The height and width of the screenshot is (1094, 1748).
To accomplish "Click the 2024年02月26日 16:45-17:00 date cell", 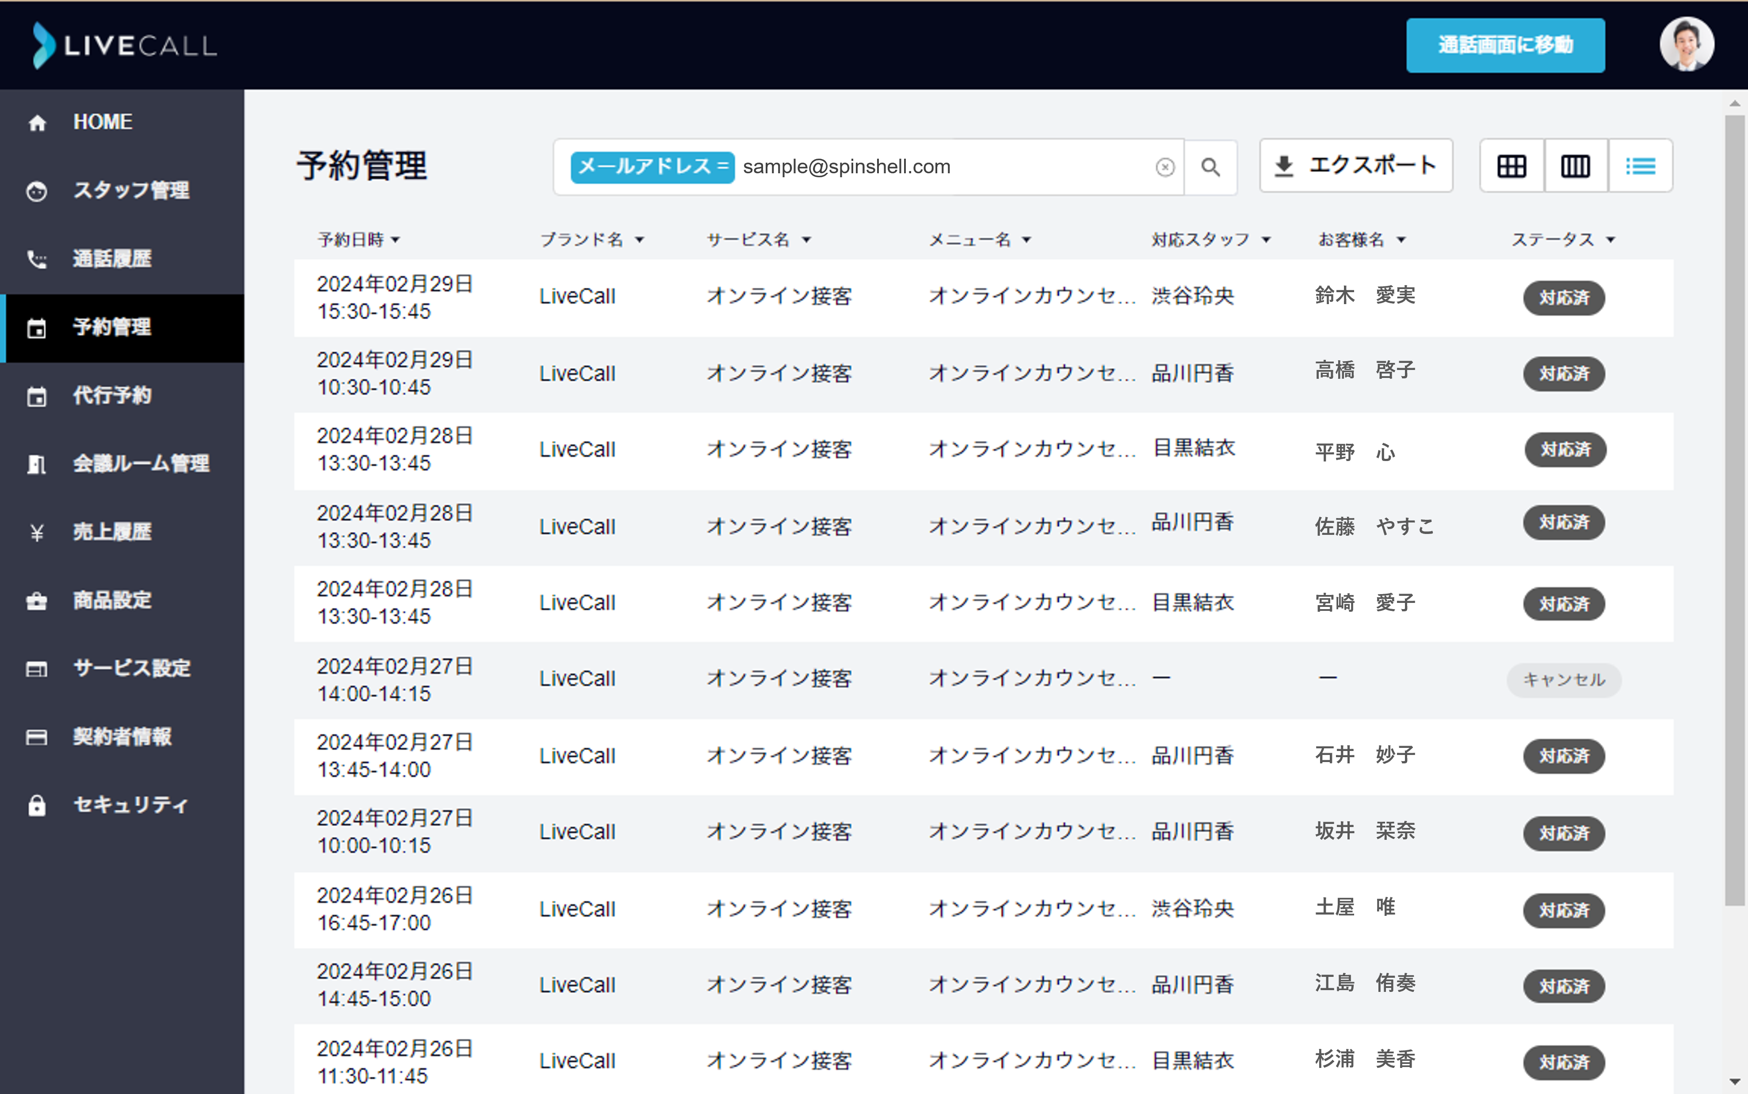I will pyautogui.click(x=395, y=910).
